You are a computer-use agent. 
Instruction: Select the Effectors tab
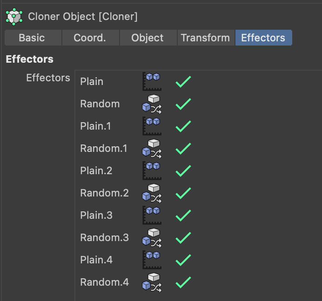pyautogui.click(x=263, y=38)
